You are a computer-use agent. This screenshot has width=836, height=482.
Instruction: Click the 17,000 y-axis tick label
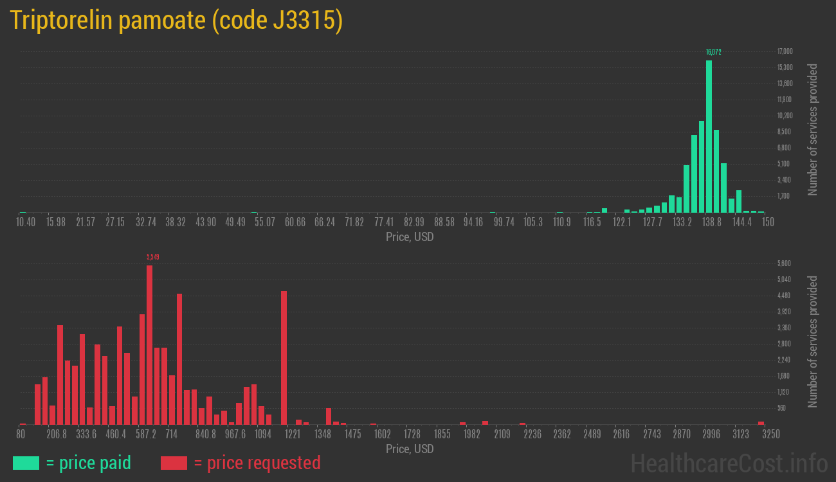pyautogui.click(x=785, y=51)
